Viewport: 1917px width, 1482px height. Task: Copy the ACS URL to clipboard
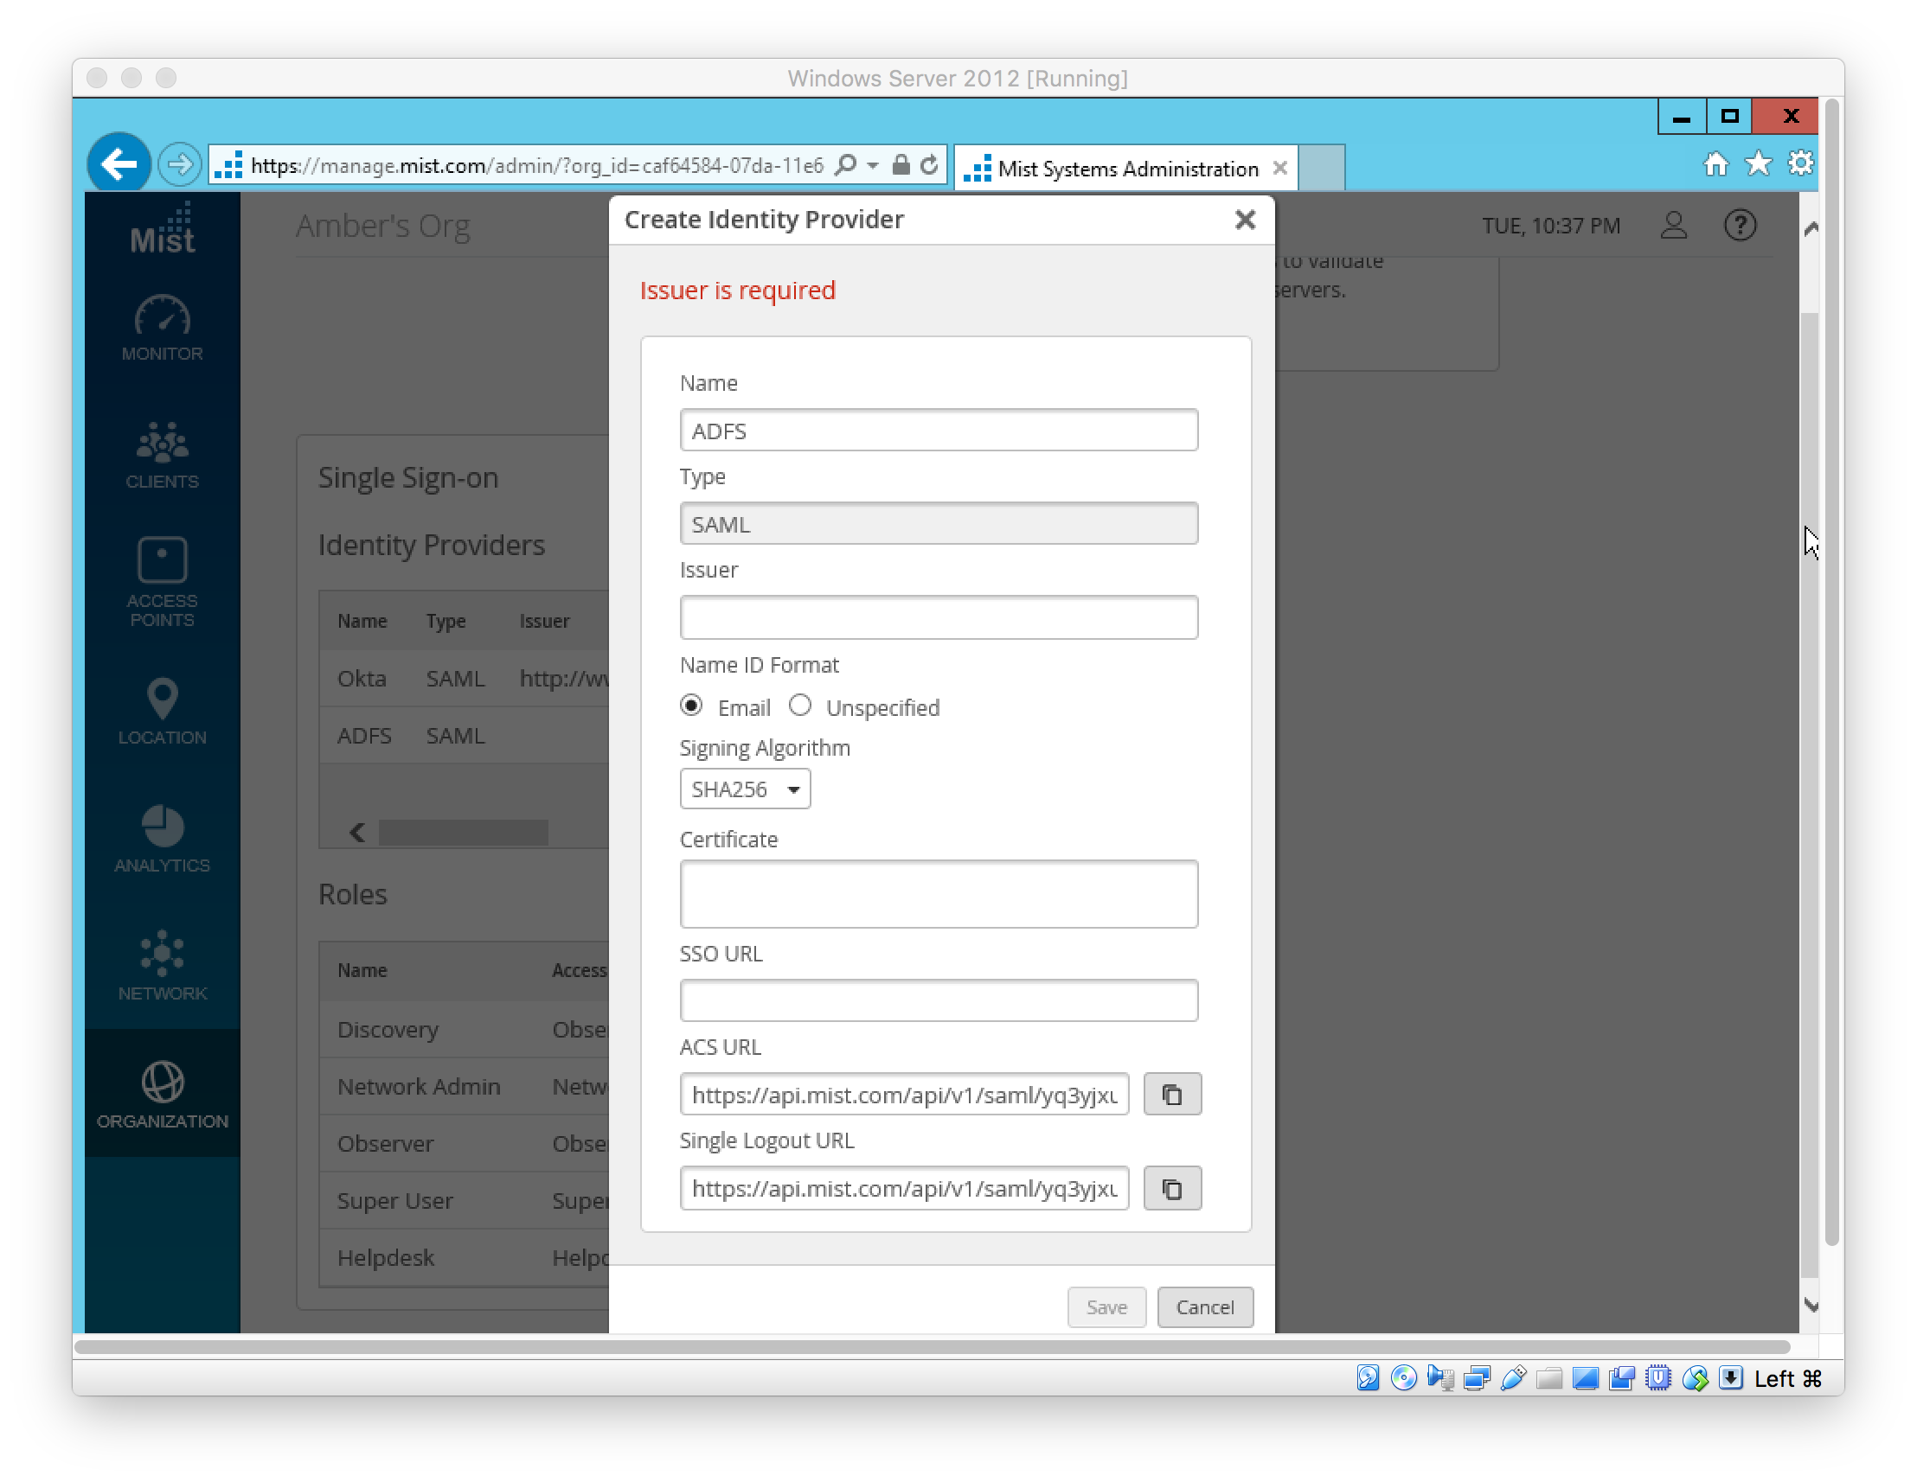(1172, 1094)
